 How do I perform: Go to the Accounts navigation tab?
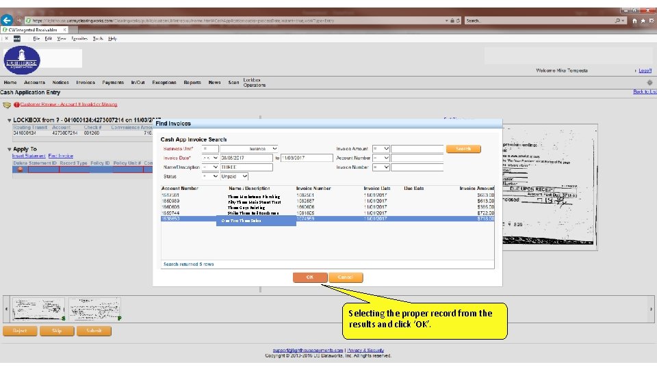pos(34,83)
